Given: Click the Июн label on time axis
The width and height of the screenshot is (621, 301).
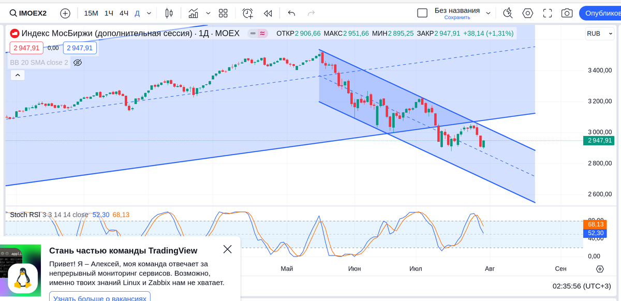Looking at the screenshot, I should pos(354,269).
